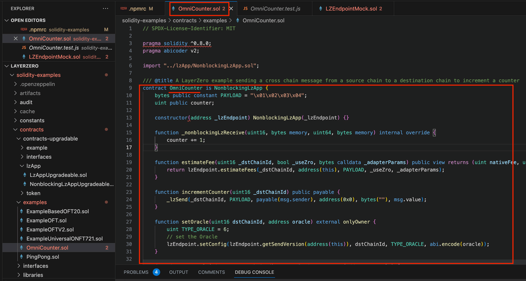Screen dimensions: 526x281
Task: Expand the example folder
Action: [37, 148]
